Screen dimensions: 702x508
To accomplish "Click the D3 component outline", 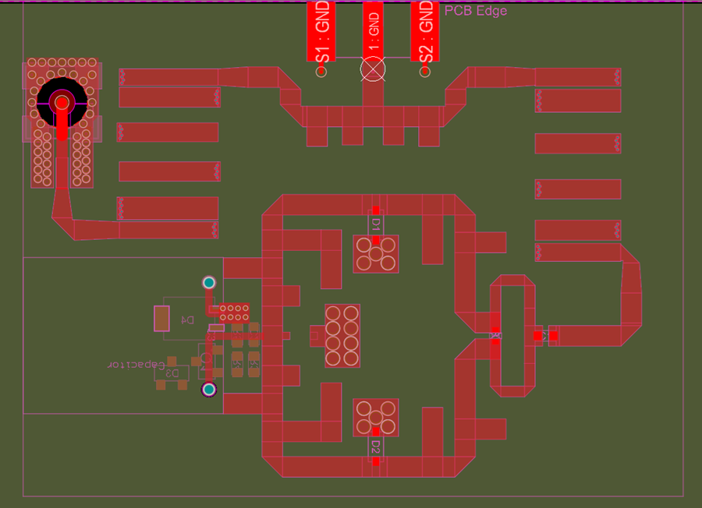I will pyautogui.click(x=172, y=373).
